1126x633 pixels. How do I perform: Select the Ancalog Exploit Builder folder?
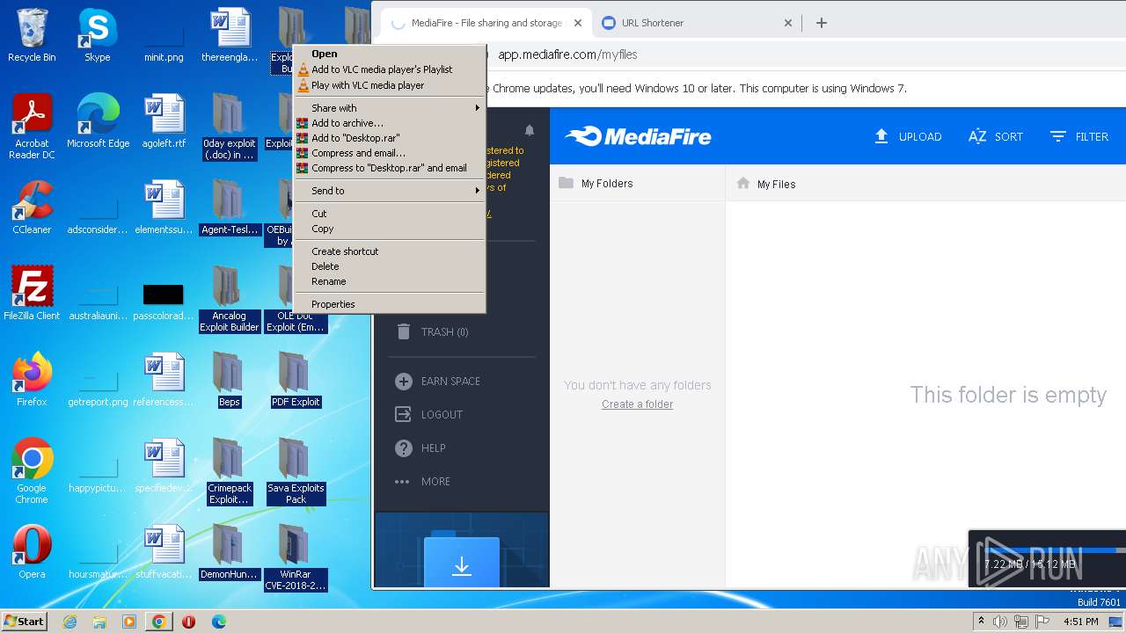tap(229, 299)
